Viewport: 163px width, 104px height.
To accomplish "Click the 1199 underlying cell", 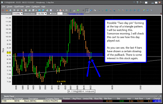I will (x=4, y=101).
